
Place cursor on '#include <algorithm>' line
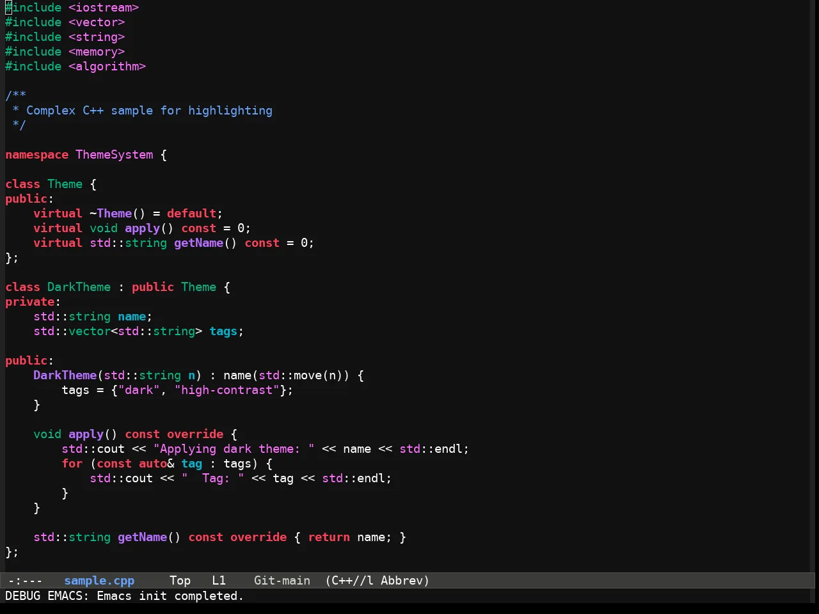pyautogui.click(x=76, y=67)
